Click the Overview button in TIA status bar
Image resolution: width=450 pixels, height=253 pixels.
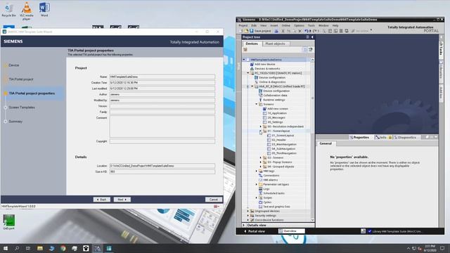tap(291, 231)
